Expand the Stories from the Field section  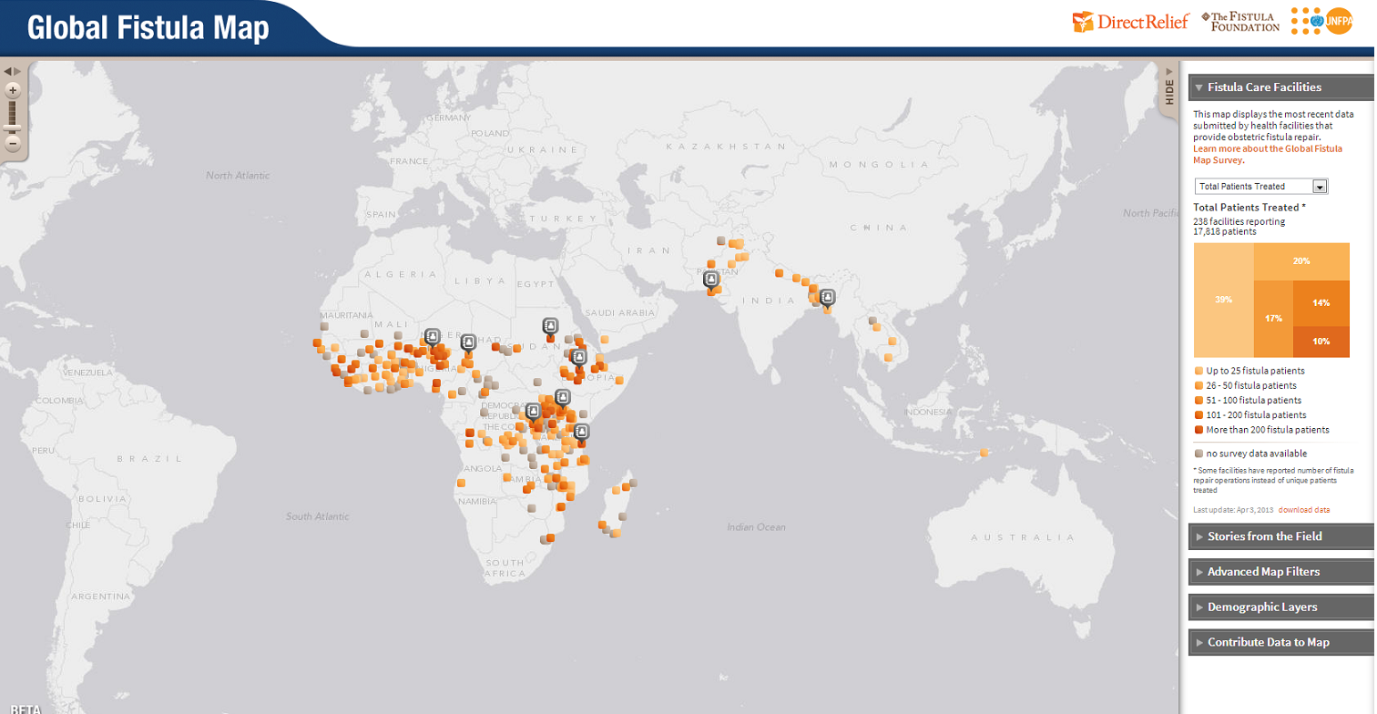pos(1264,536)
